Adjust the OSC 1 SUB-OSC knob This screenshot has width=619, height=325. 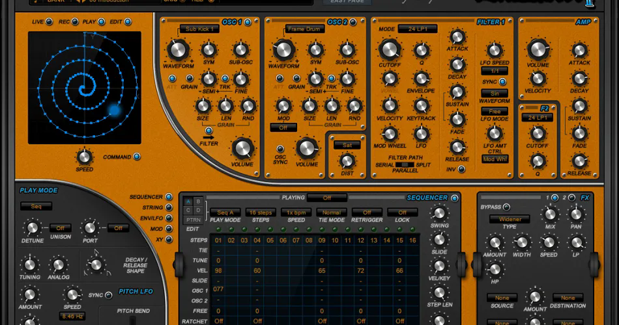coord(241,50)
